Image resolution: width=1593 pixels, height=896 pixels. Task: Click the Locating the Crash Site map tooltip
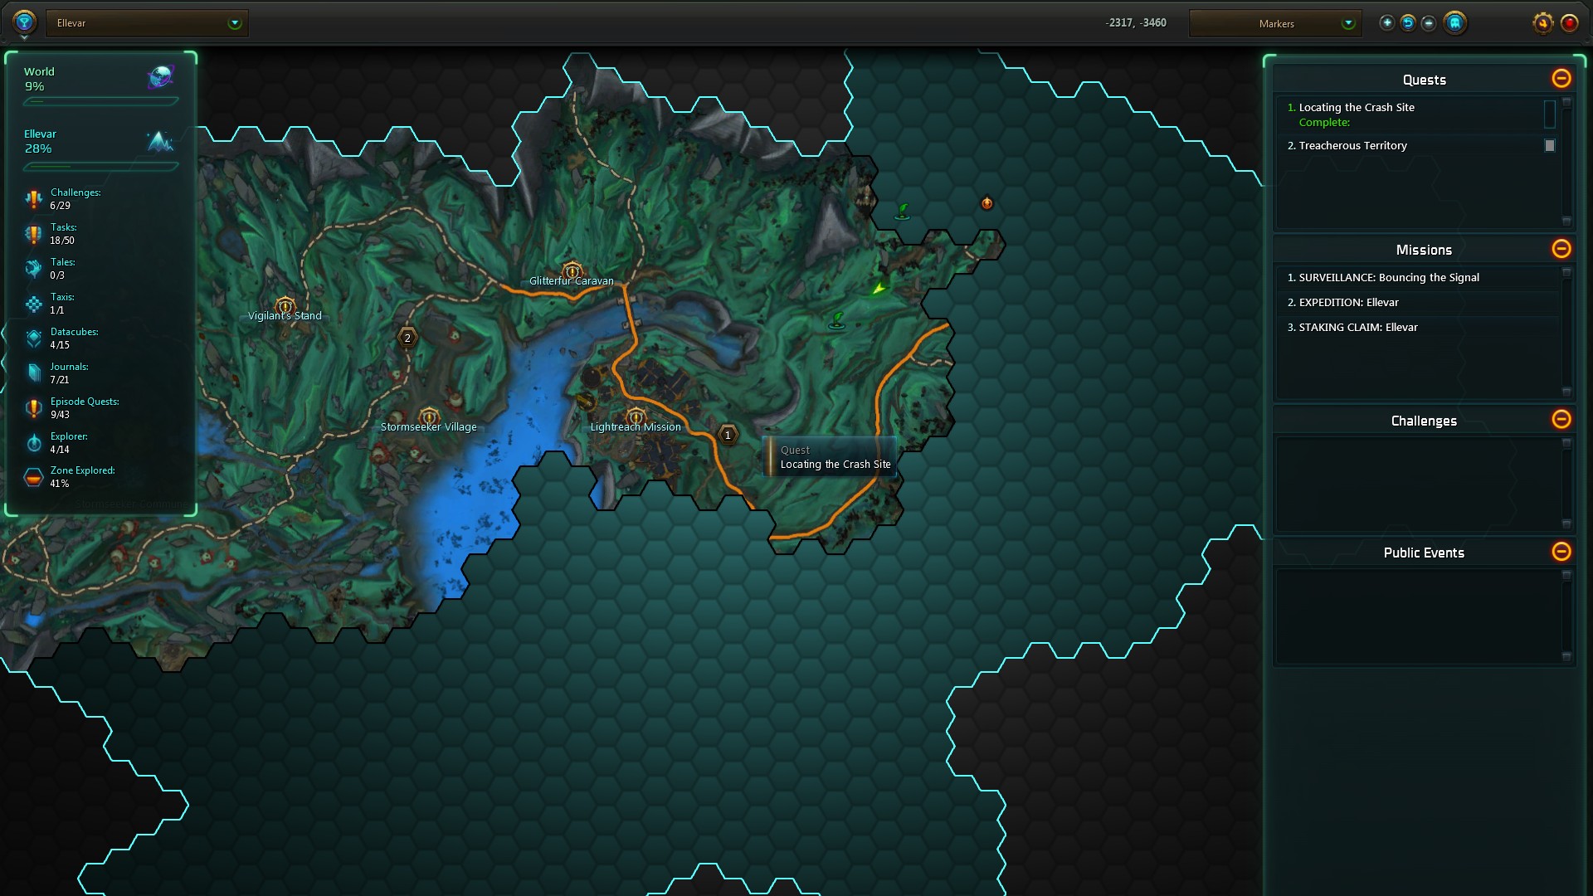click(x=830, y=457)
